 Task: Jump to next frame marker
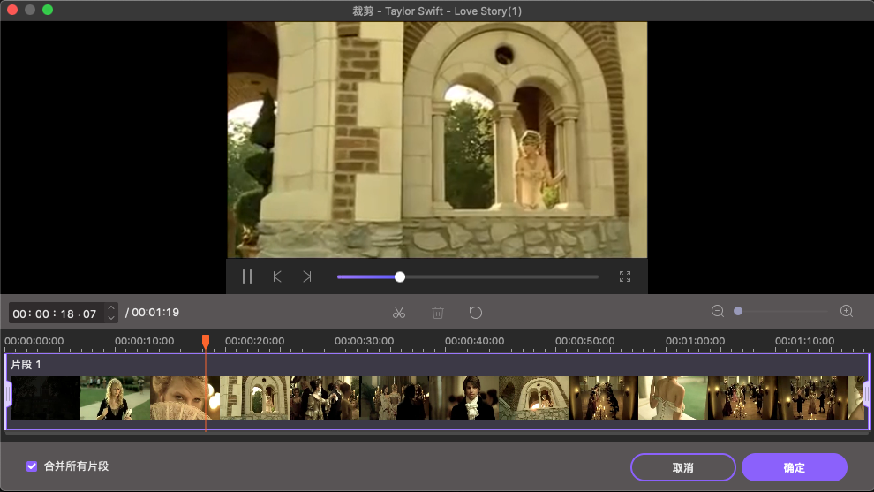point(306,276)
